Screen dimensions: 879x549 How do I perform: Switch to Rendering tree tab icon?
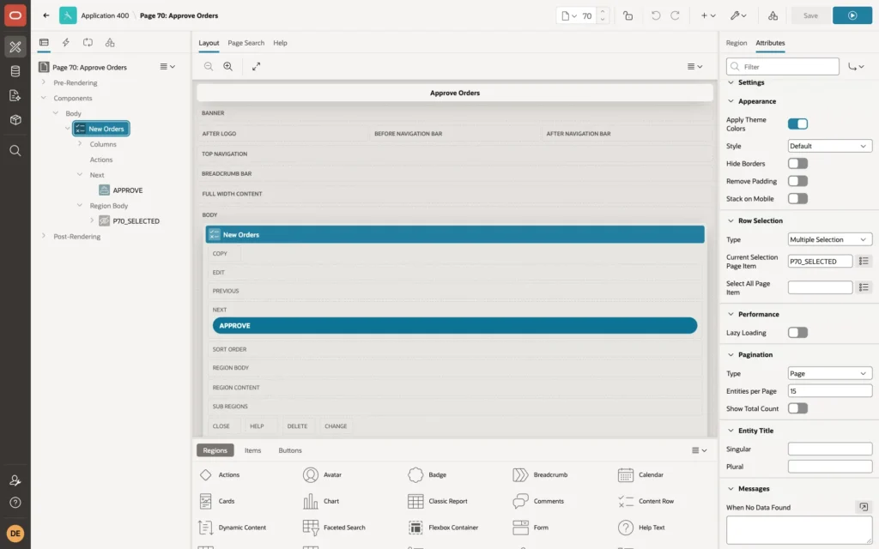[x=44, y=43]
